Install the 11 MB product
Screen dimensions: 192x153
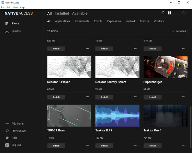coord(104,49)
